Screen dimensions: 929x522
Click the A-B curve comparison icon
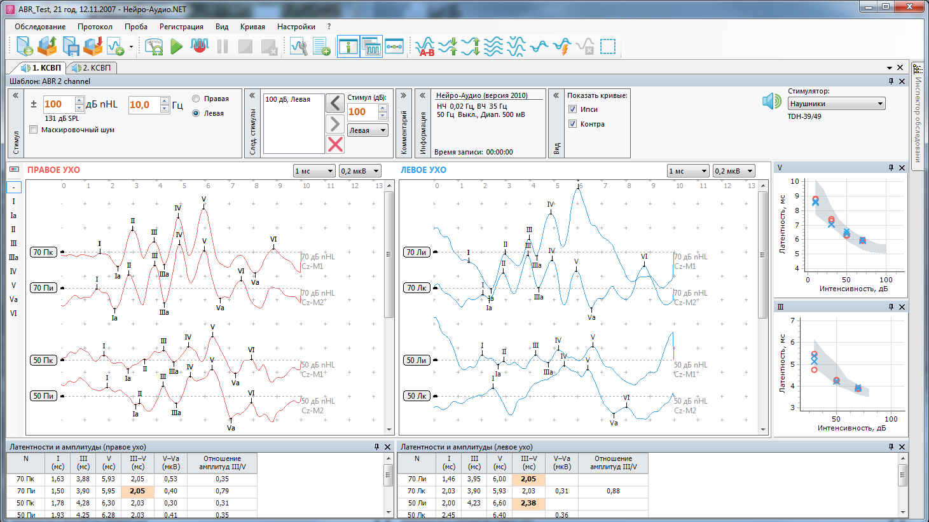click(x=425, y=46)
